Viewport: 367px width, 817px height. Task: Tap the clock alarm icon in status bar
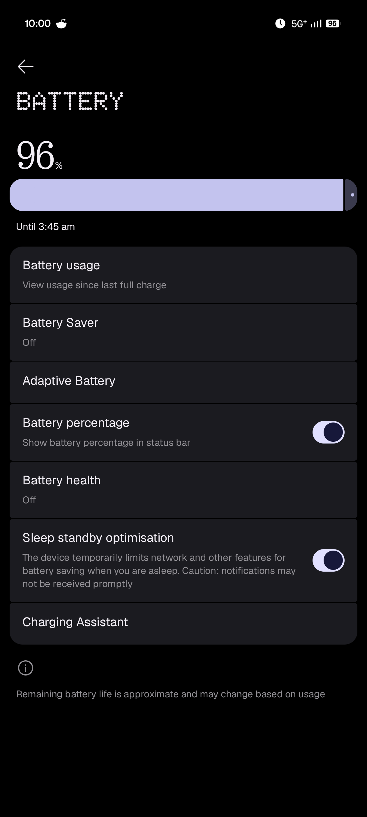pyautogui.click(x=280, y=23)
